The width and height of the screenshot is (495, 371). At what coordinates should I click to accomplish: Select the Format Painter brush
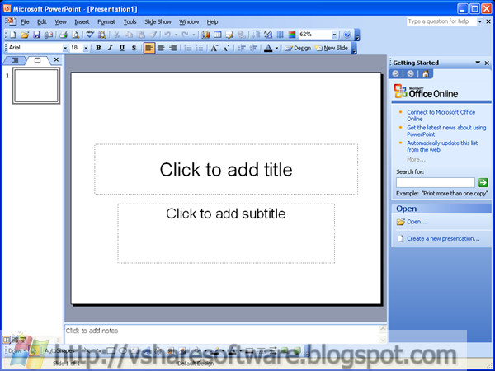(x=153, y=35)
